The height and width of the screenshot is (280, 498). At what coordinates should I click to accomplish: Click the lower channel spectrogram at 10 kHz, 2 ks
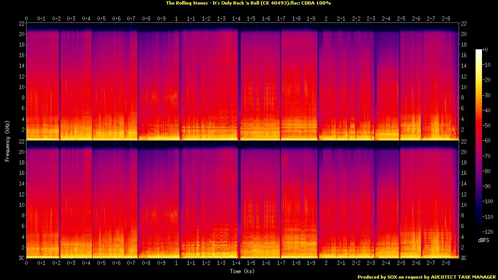point(326,205)
